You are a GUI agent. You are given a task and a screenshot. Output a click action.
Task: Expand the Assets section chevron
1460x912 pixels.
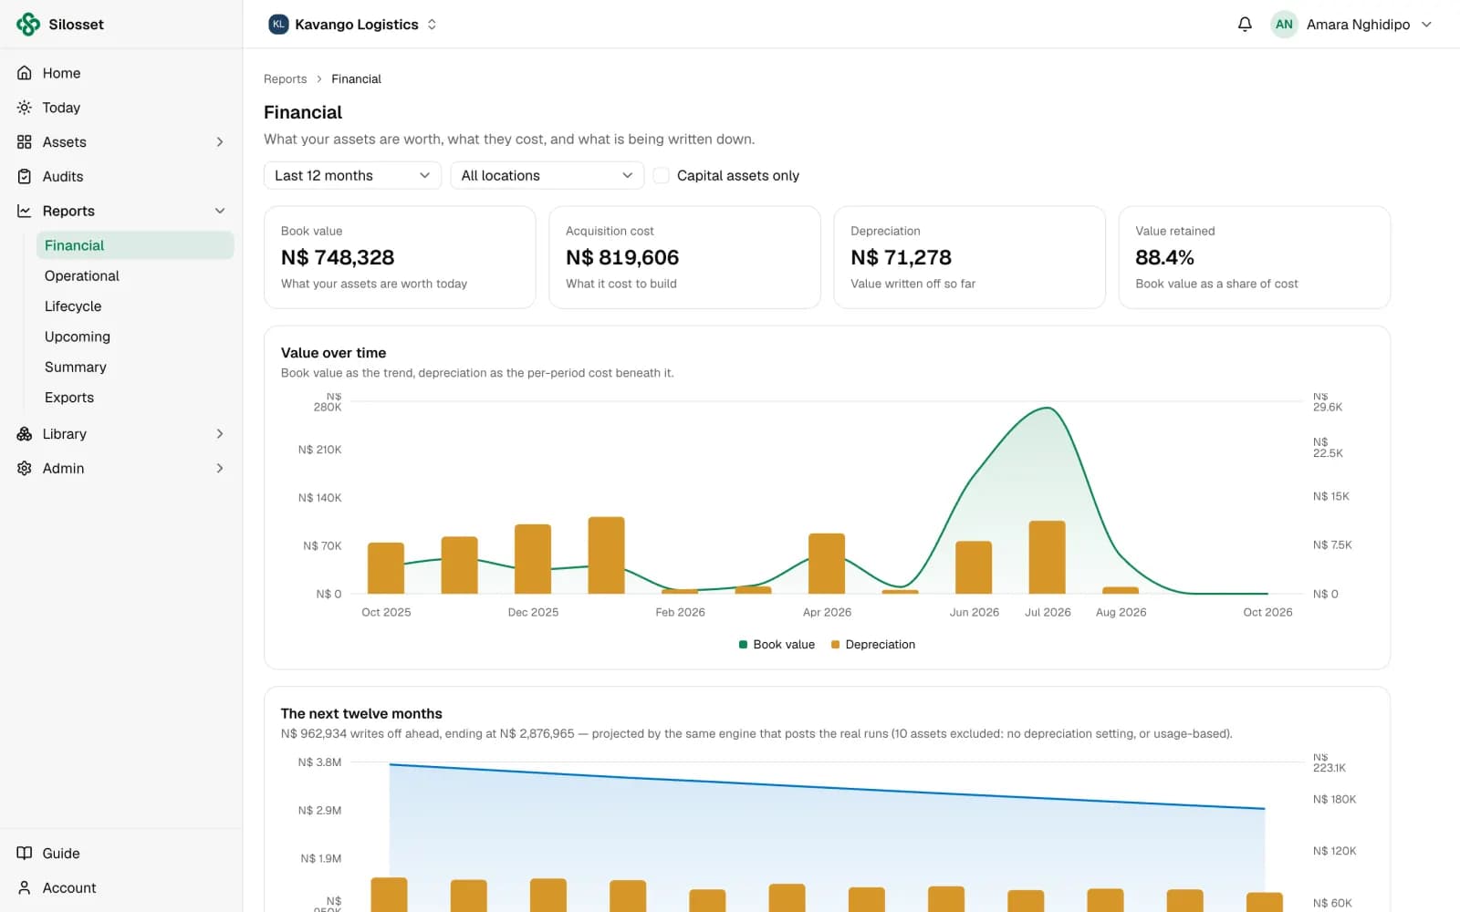(220, 142)
